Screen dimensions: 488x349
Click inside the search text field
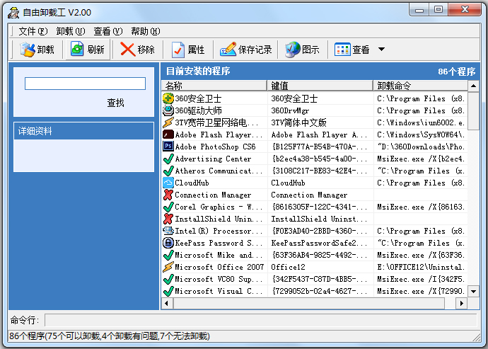click(x=85, y=84)
